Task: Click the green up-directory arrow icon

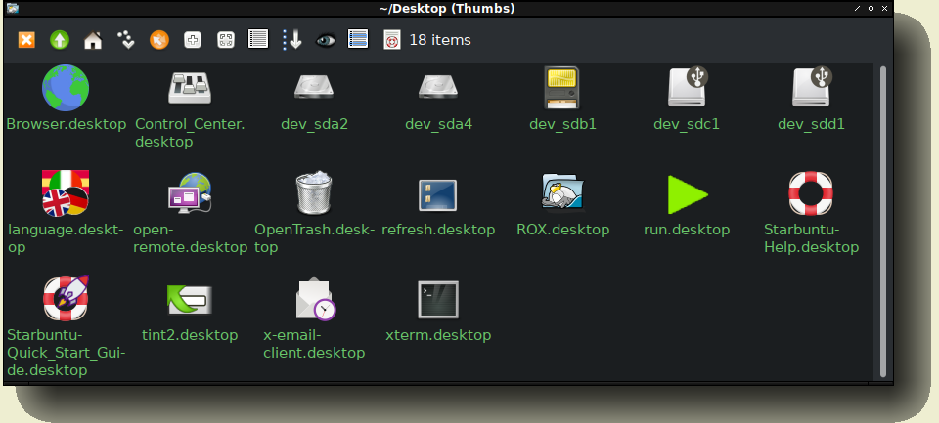Action: click(60, 40)
